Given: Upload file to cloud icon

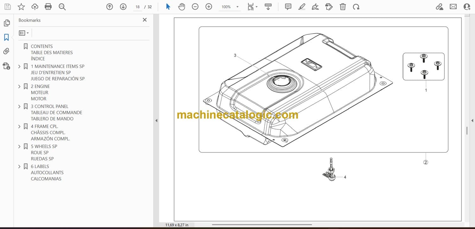Looking at the screenshot, I should (x=35, y=7).
